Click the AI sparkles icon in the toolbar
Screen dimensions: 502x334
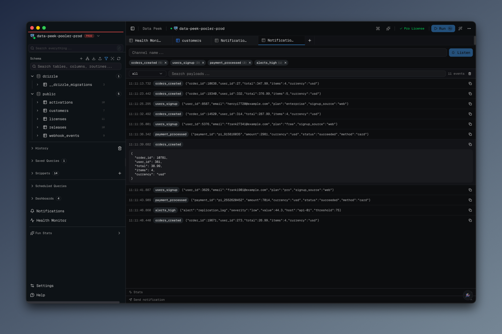point(388,28)
